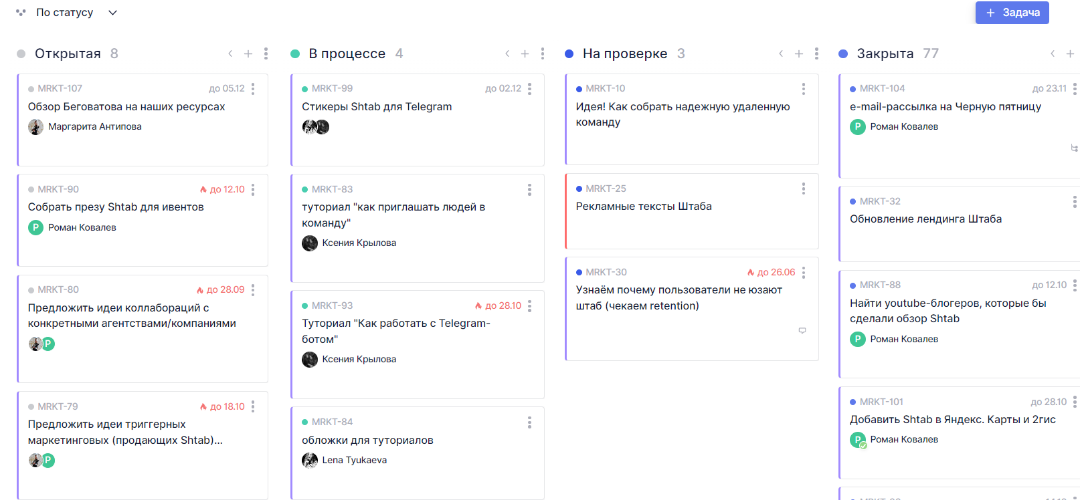Open task Стикеры Shtab для Telegram
Screen dimensions: 1080x500
coord(376,107)
